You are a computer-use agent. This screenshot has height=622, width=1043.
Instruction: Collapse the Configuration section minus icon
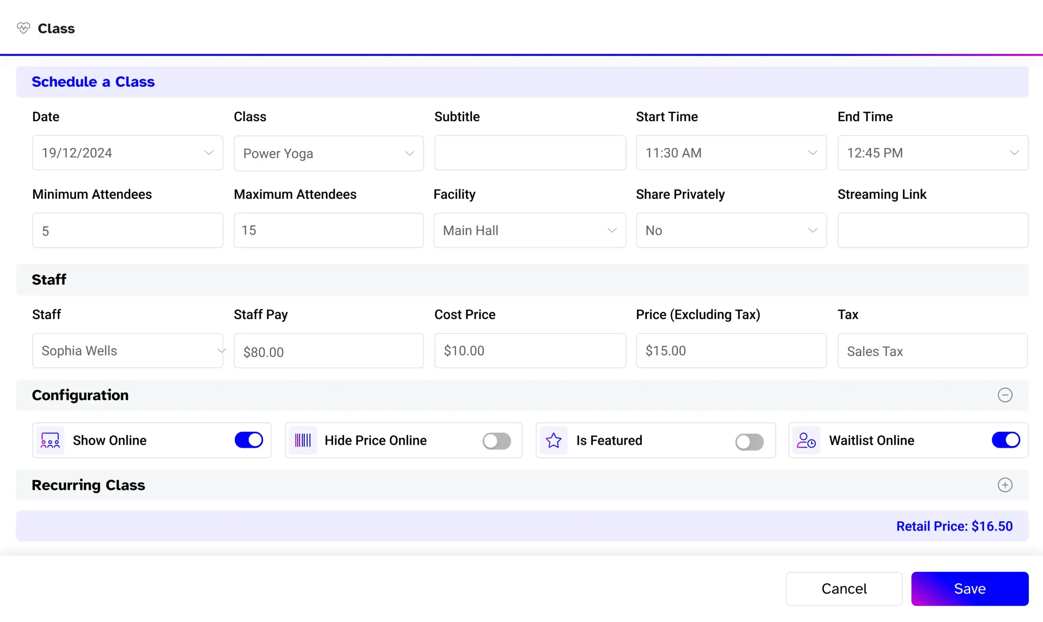[x=1005, y=395]
